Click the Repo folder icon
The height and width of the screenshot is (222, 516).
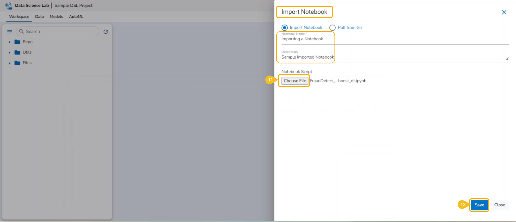coord(17,42)
